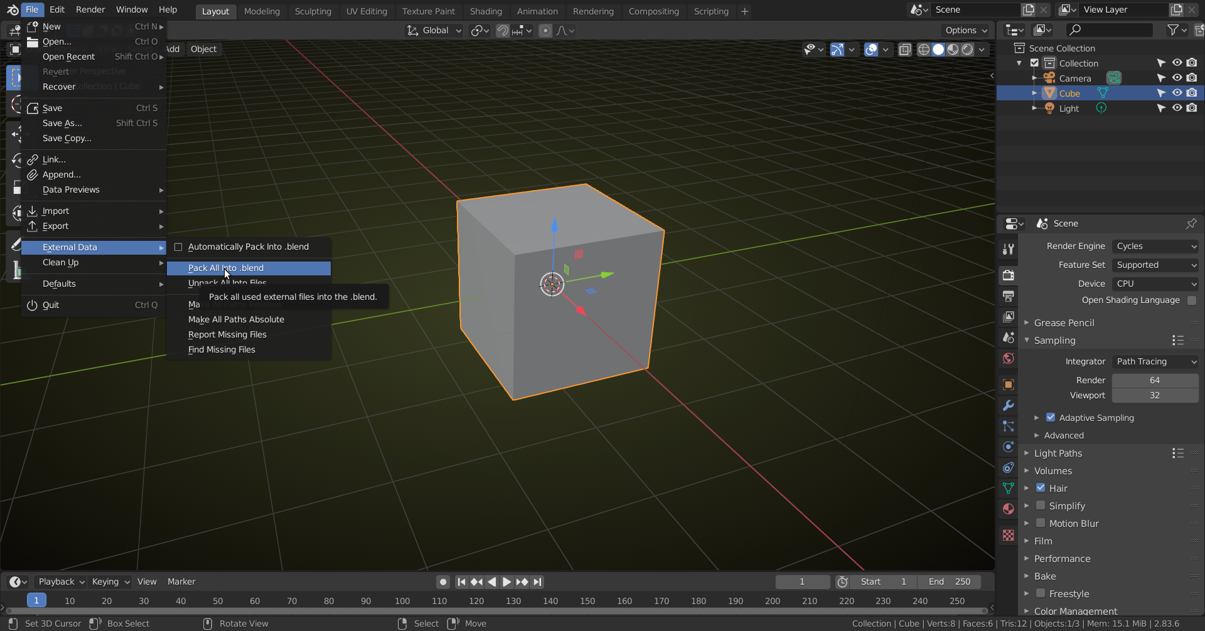Switch viewport to wireframe shading
The image size is (1205, 631).
point(924,50)
